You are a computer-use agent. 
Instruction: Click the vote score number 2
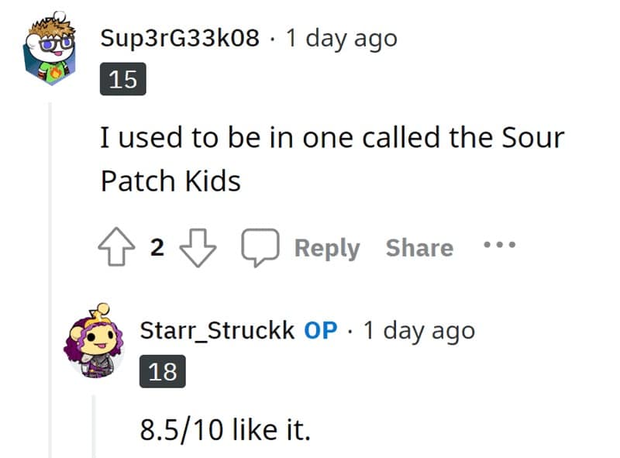click(x=157, y=249)
